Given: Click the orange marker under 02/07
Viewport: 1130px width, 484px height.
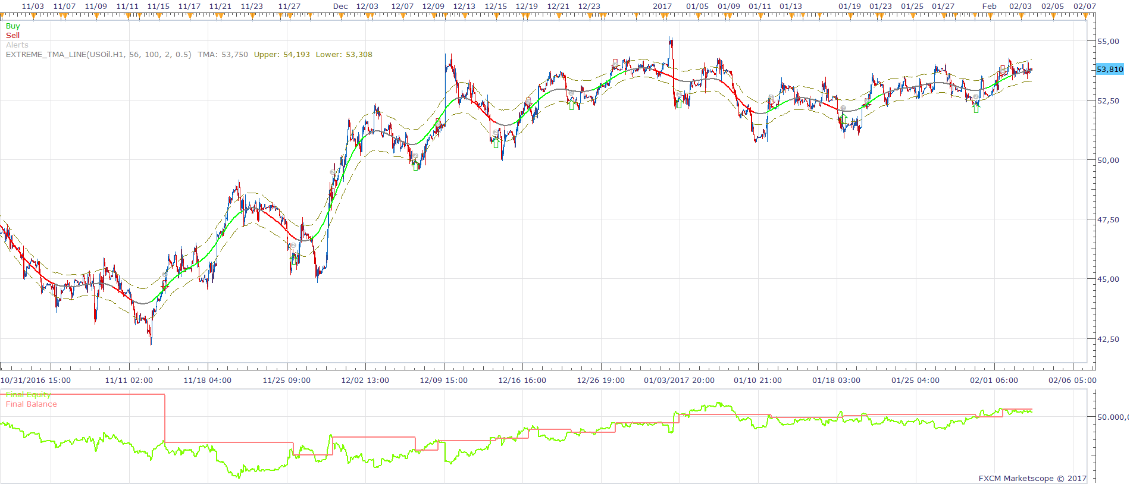Looking at the screenshot, I should [x=1085, y=17].
